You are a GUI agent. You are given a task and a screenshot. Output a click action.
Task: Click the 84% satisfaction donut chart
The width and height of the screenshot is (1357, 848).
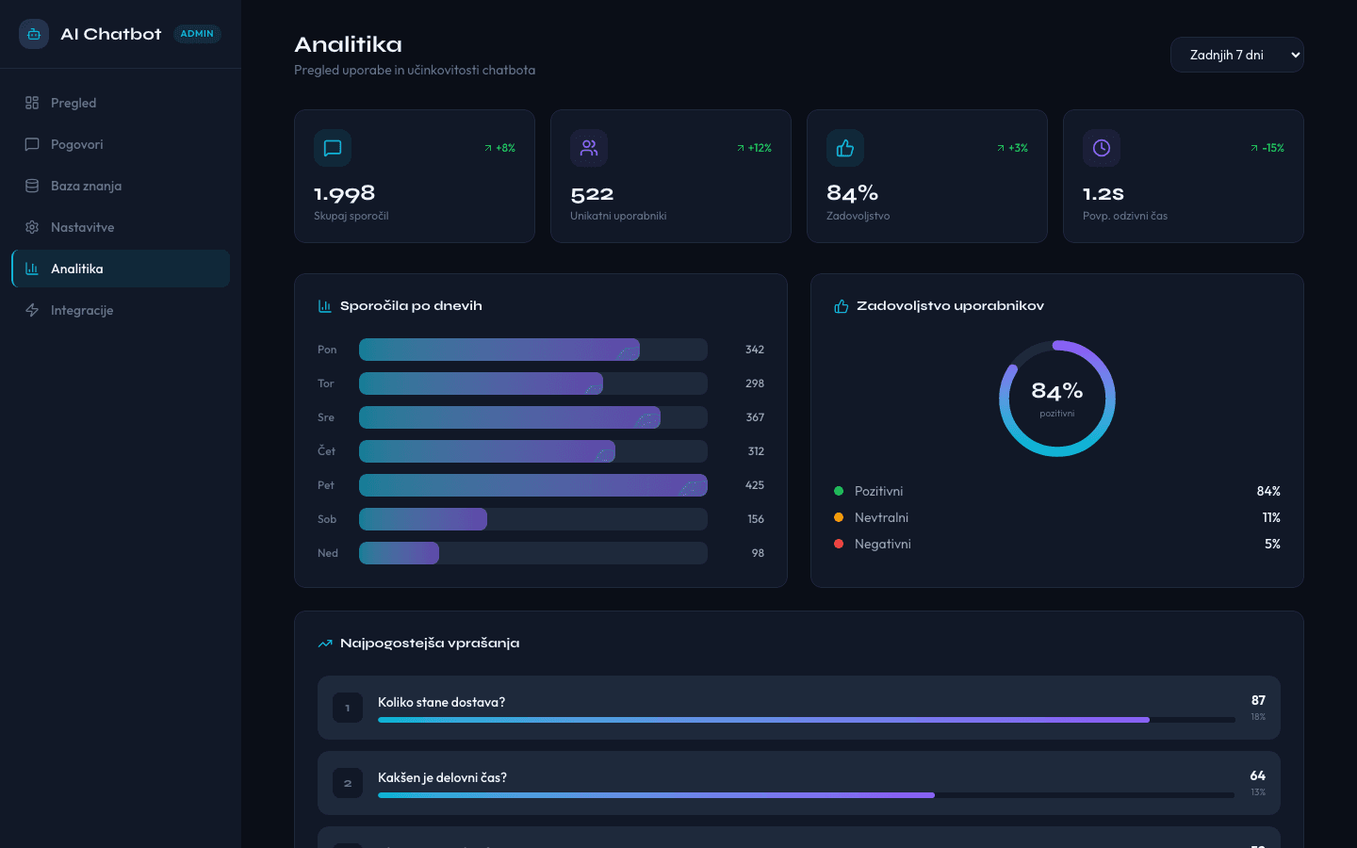[x=1057, y=399]
